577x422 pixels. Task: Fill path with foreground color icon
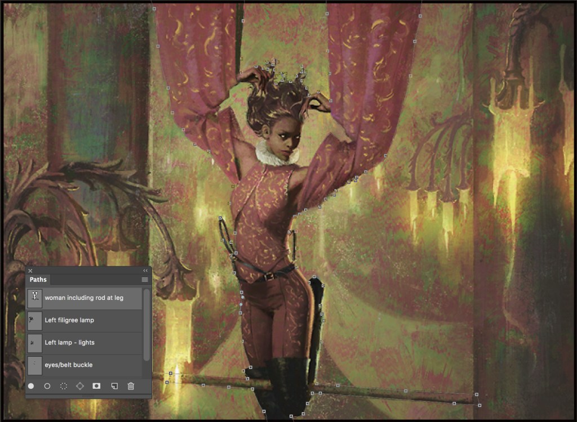31,386
